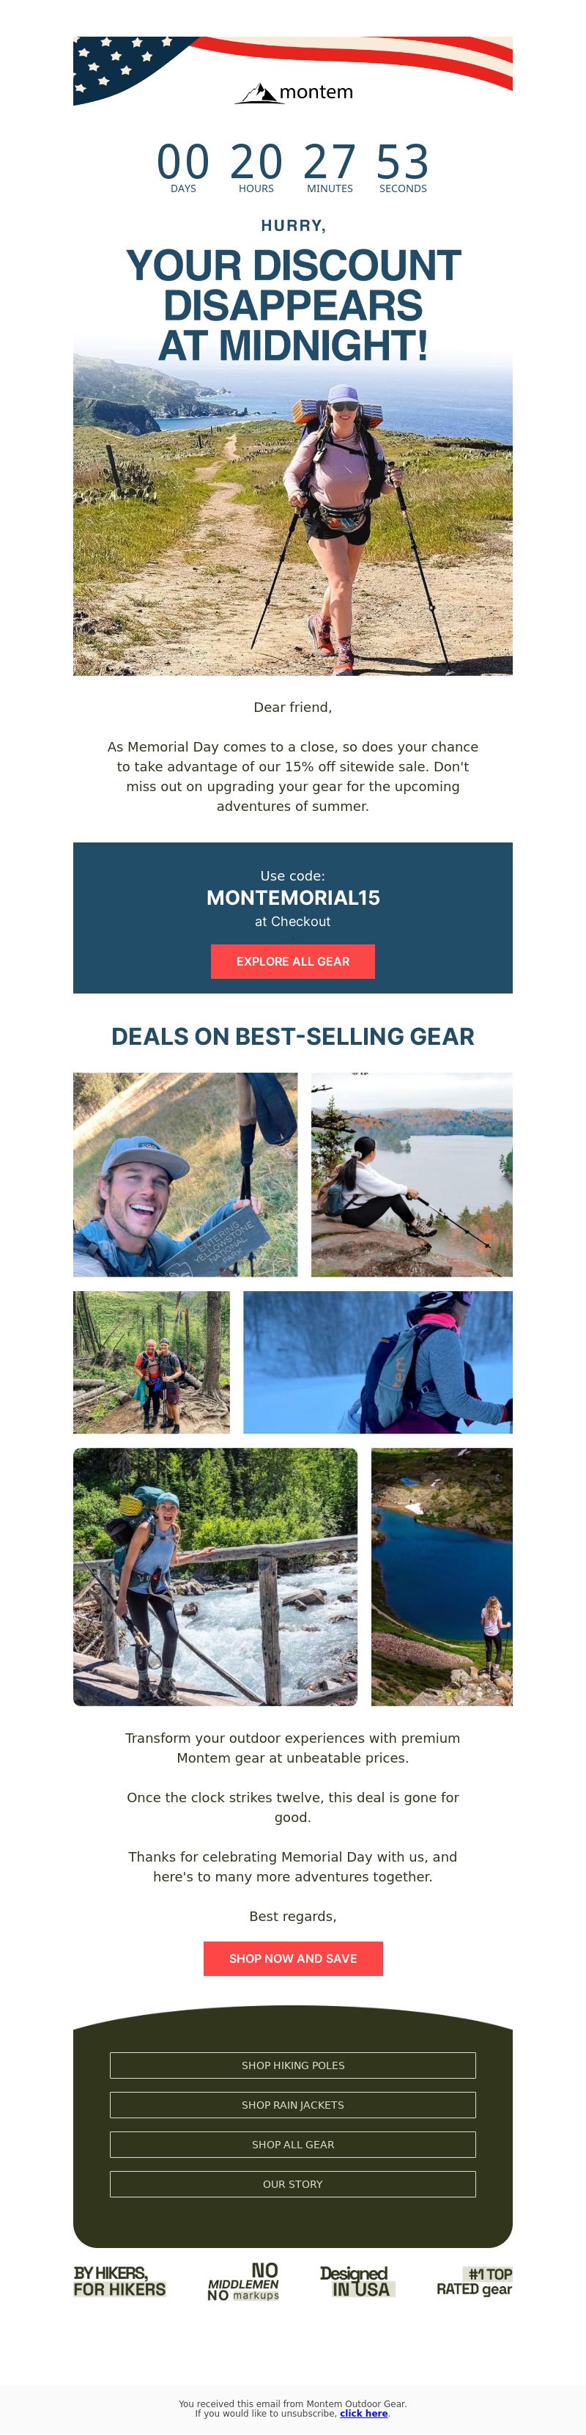Click the American flag banner image
The width and height of the screenshot is (586, 2435).
pyautogui.click(x=292, y=71)
